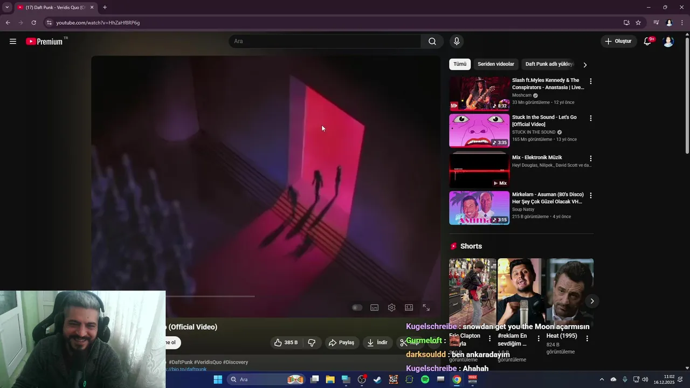Open the Moshcam channel name
The width and height of the screenshot is (690, 388).
[x=522, y=95]
